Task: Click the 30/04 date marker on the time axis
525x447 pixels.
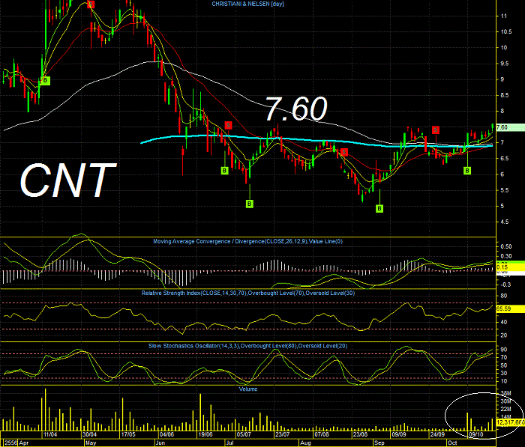Action: point(89,434)
